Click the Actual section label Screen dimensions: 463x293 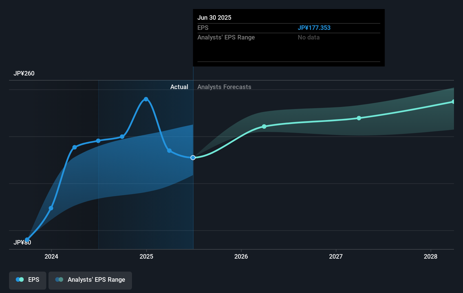coord(179,87)
